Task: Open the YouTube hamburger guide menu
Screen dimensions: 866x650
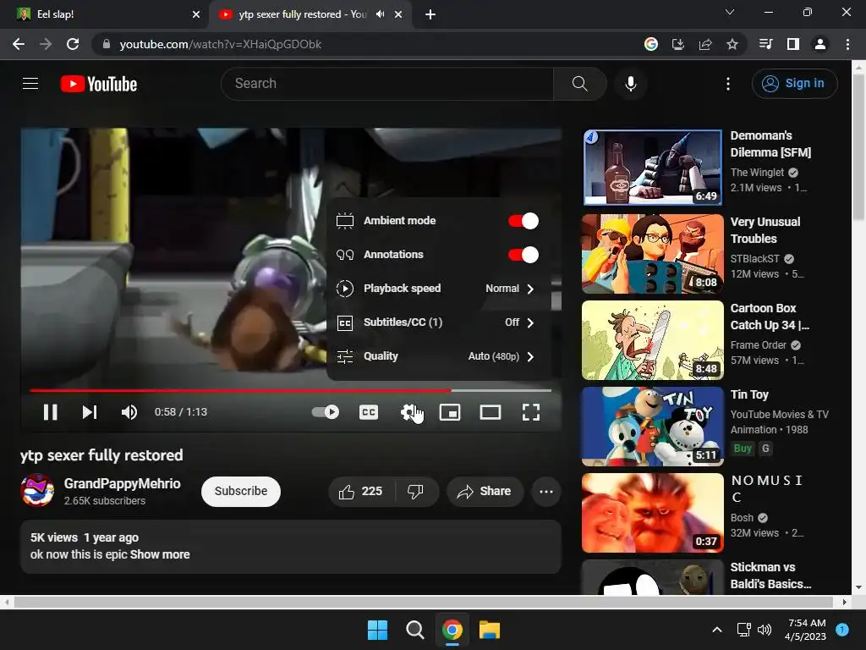Action: pyautogui.click(x=30, y=84)
